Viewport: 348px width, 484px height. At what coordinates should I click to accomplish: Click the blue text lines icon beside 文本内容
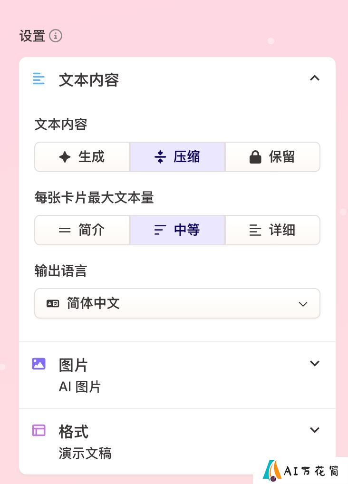coord(39,78)
